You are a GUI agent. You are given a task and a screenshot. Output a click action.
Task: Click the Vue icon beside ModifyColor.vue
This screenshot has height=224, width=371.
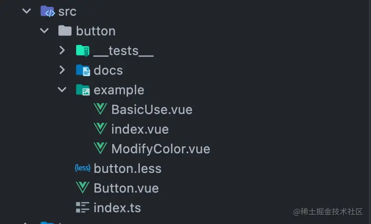pyautogui.click(x=100, y=148)
